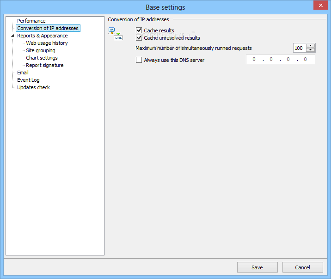Open Web usage history settings
Screen dimensions: 331x279
pos(47,43)
